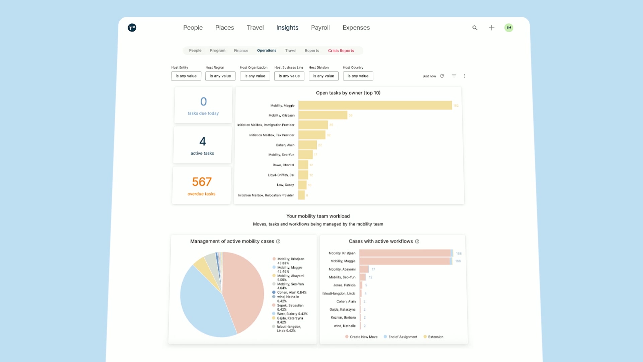Switch to the Crisis Reports tab
Screen dimensions: 643x362
point(341,51)
